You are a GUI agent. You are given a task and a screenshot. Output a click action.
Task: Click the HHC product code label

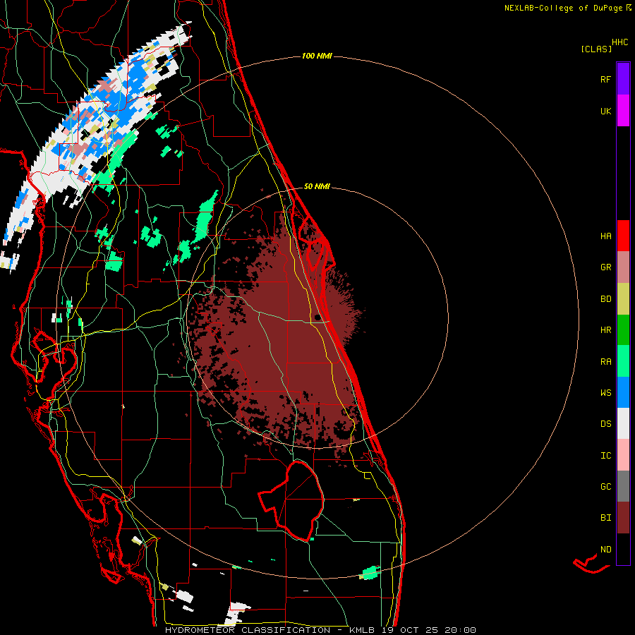pyautogui.click(x=619, y=42)
